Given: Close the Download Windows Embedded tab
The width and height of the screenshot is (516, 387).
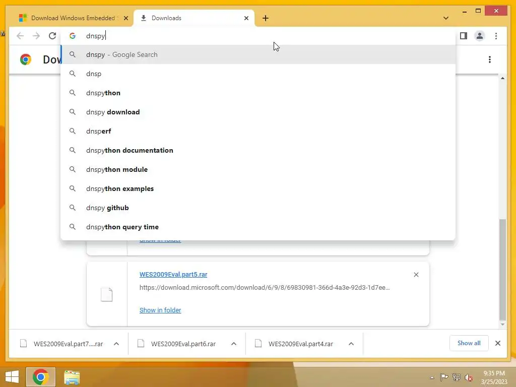Looking at the screenshot, I should pos(125,18).
